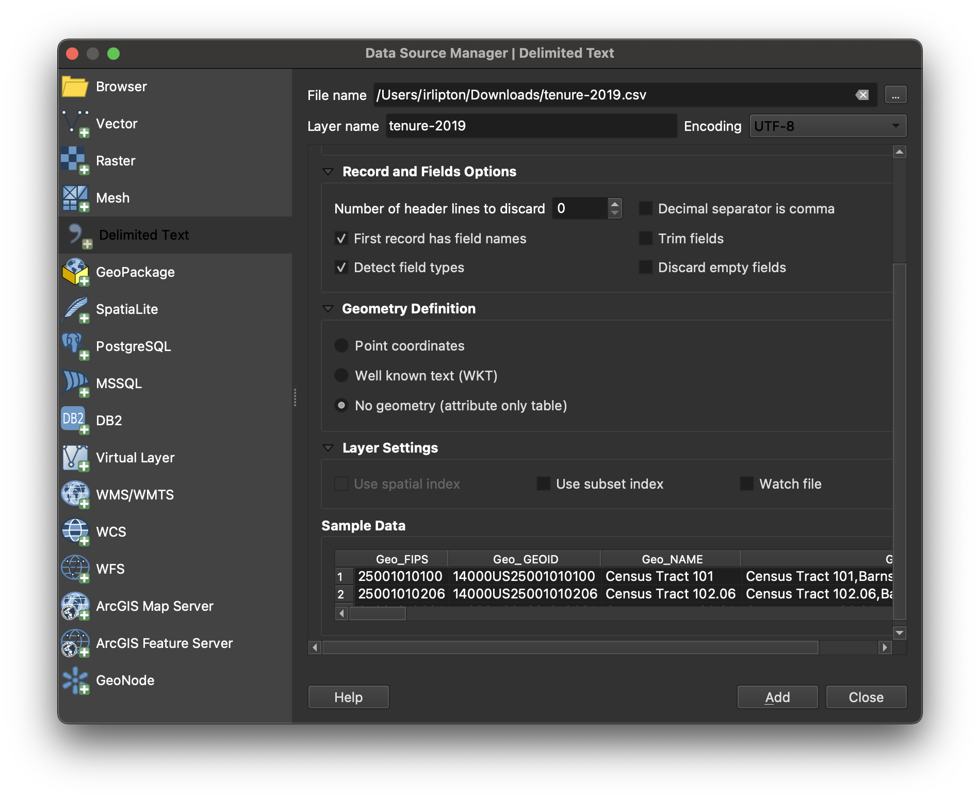Click the options panel down arrow
This screenshot has width=980, height=800.
(900, 633)
